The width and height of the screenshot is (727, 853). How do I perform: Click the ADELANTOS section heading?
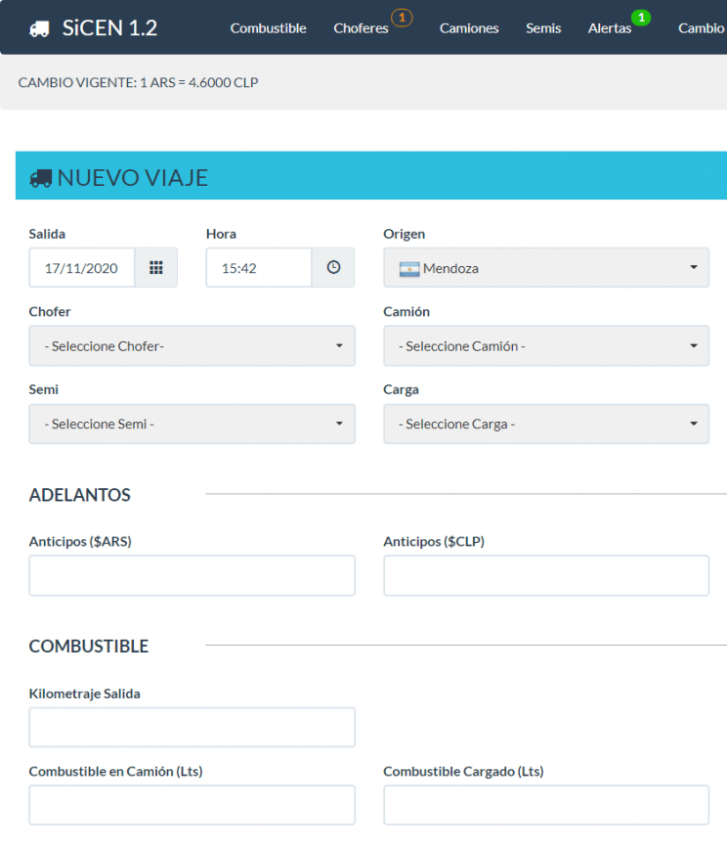coord(80,495)
